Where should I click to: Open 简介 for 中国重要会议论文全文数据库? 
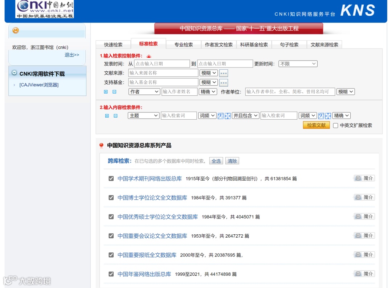pyautogui.click(x=364, y=235)
